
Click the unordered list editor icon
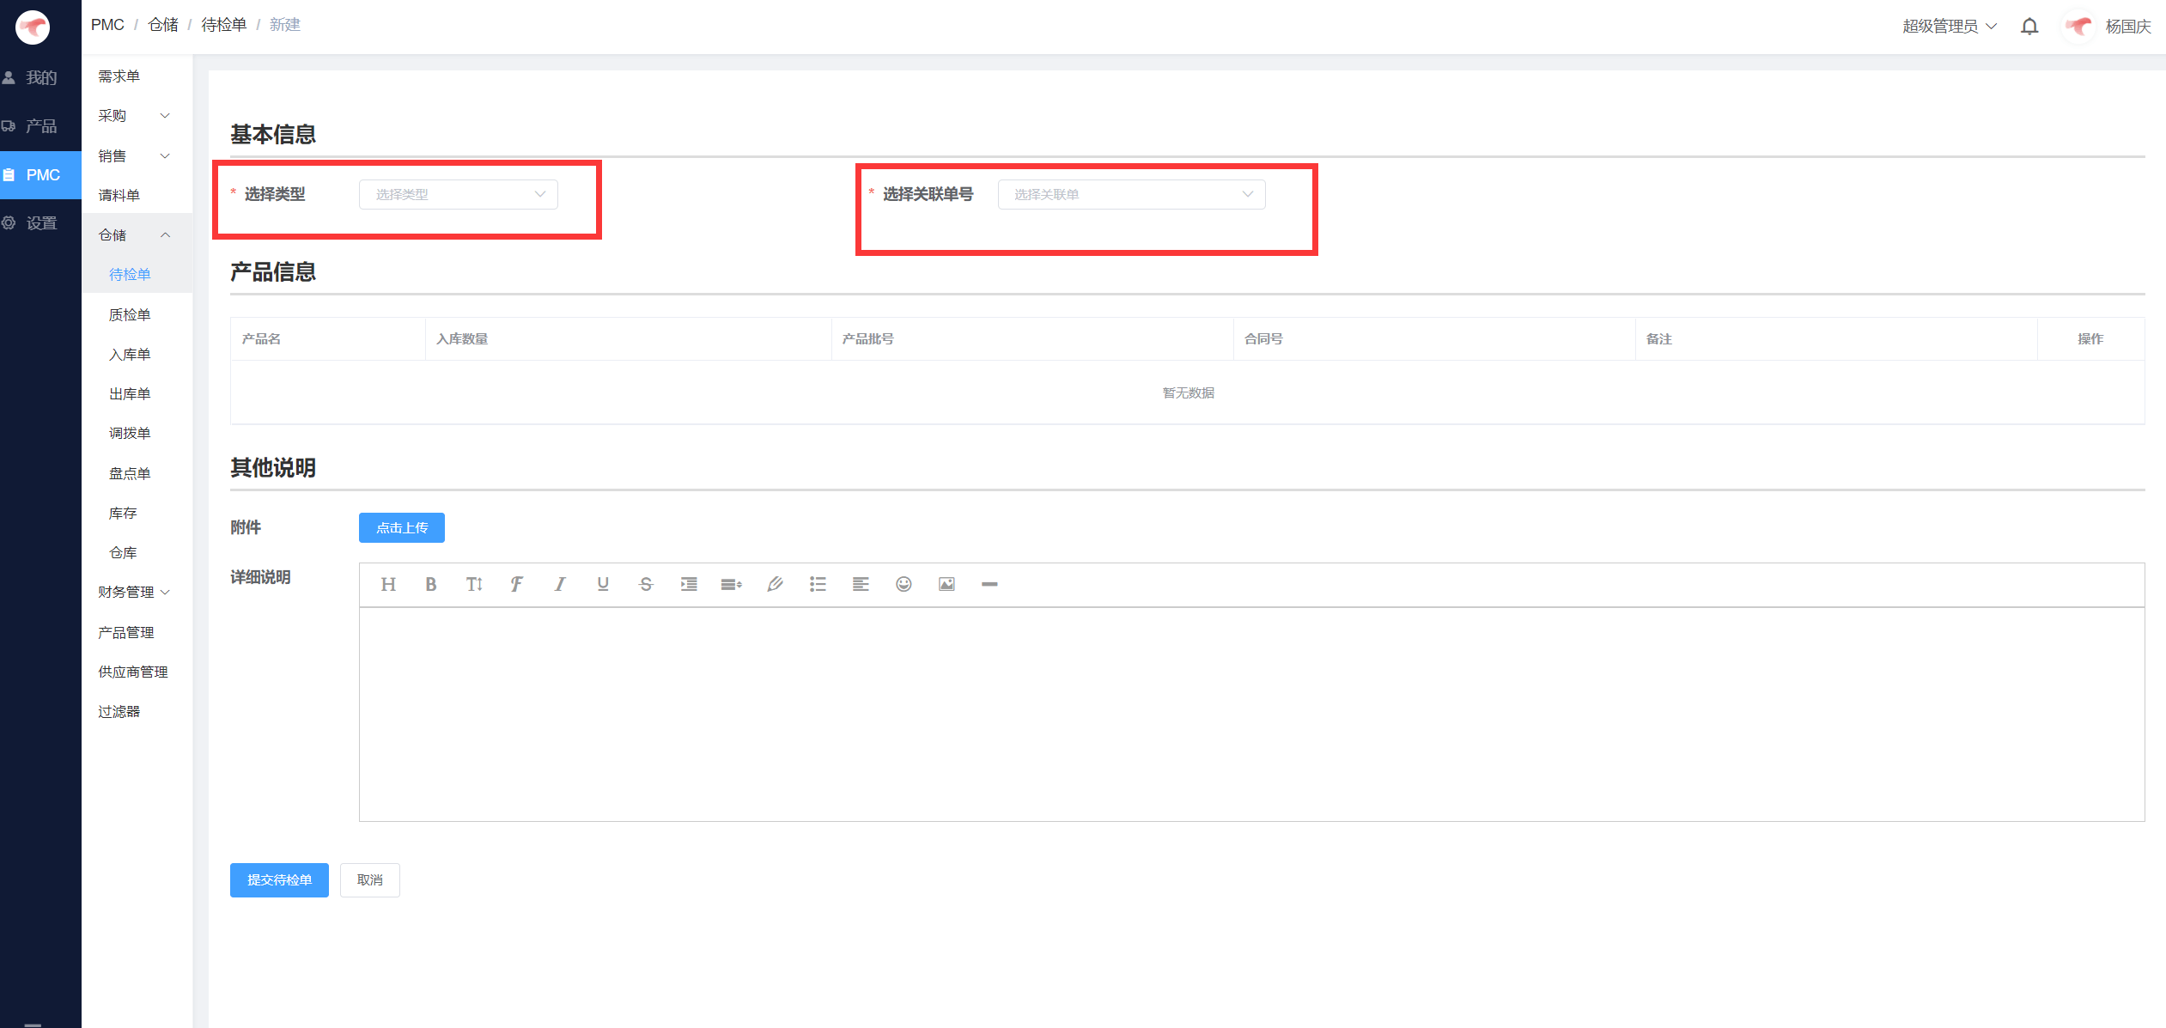click(x=818, y=584)
